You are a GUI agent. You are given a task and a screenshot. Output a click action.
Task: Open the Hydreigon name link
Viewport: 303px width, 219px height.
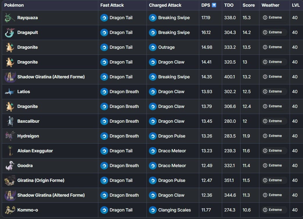(28, 136)
